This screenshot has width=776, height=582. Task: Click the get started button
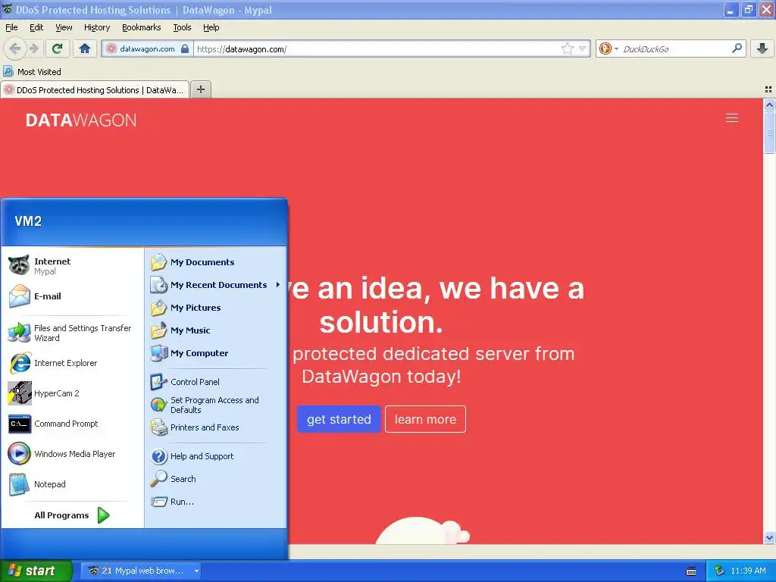coord(339,419)
